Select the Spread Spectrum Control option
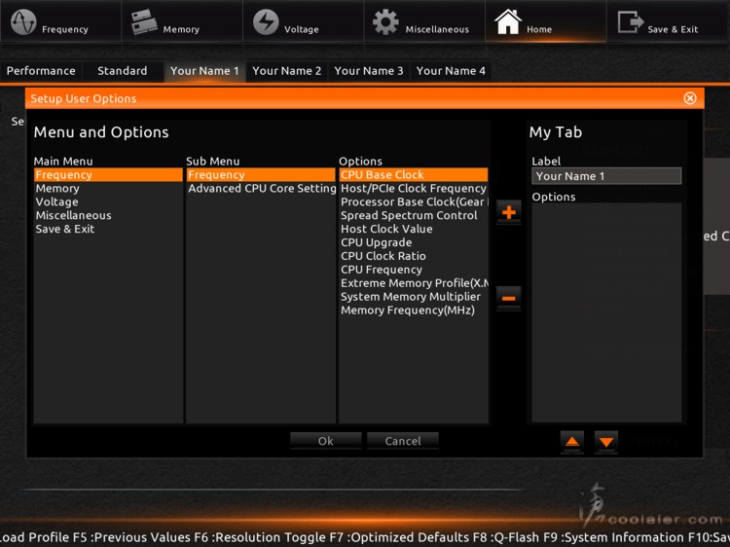This screenshot has height=547, width=730. click(x=414, y=215)
